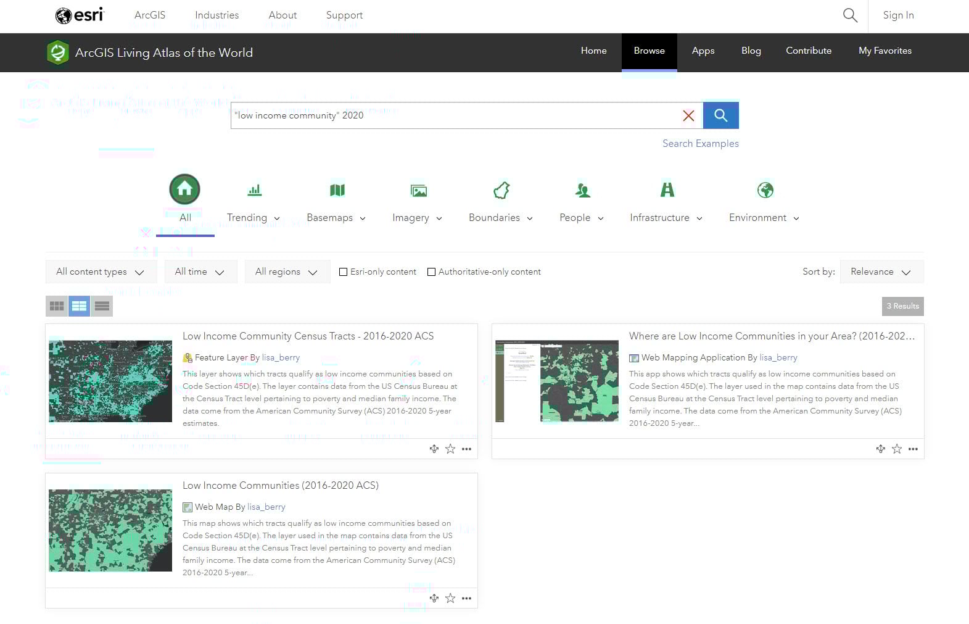The image size is (969, 624).
Task: Expand the Basemaps category menu
Action: (x=363, y=218)
